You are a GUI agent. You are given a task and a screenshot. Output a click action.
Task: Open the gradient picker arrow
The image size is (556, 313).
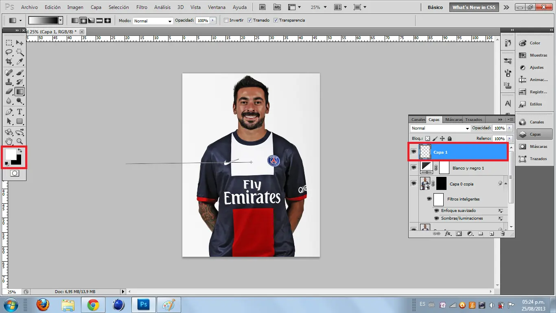[x=61, y=20]
